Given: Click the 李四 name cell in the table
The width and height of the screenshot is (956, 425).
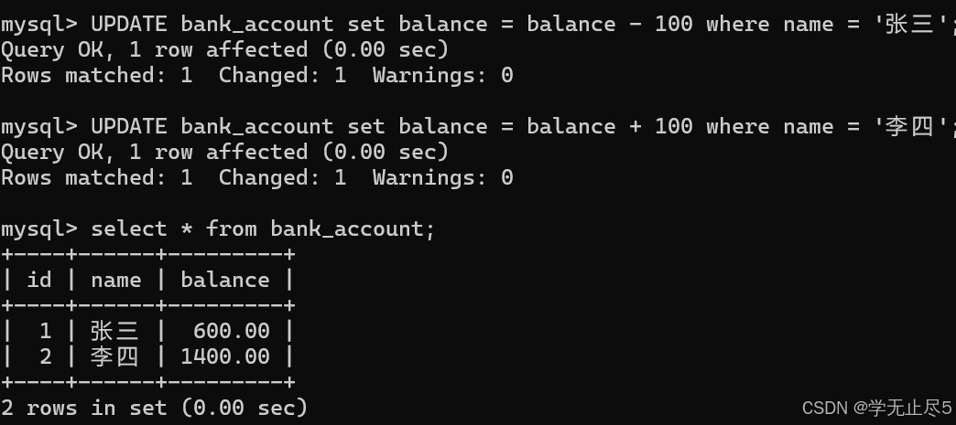Looking at the screenshot, I should click(x=115, y=356).
